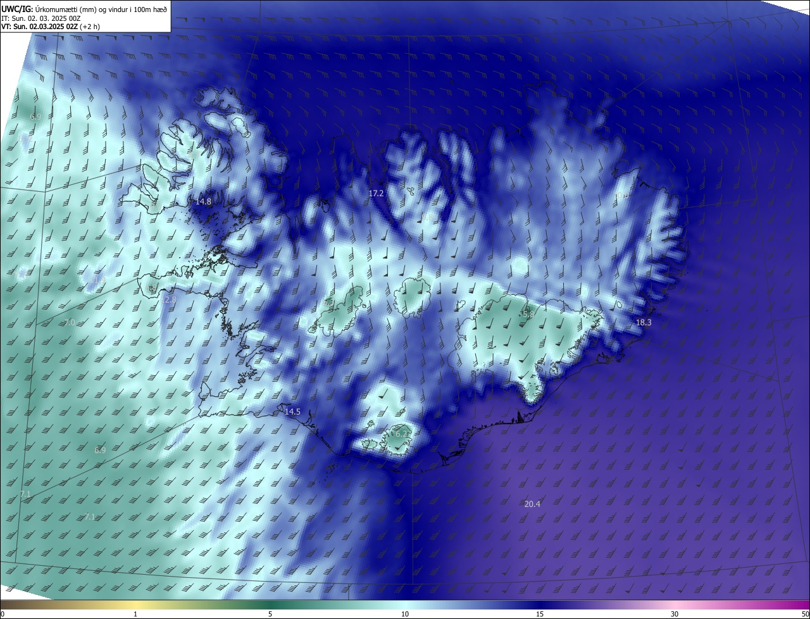Click the color scale tick labeled 50
The image size is (810, 619).
[805, 614]
